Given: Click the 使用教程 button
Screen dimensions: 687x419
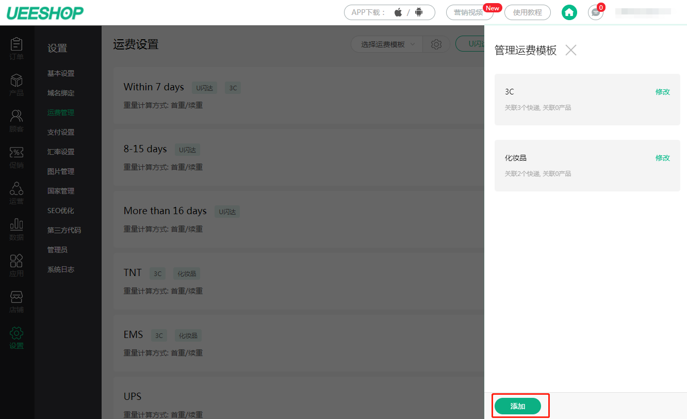Looking at the screenshot, I should (527, 12).
